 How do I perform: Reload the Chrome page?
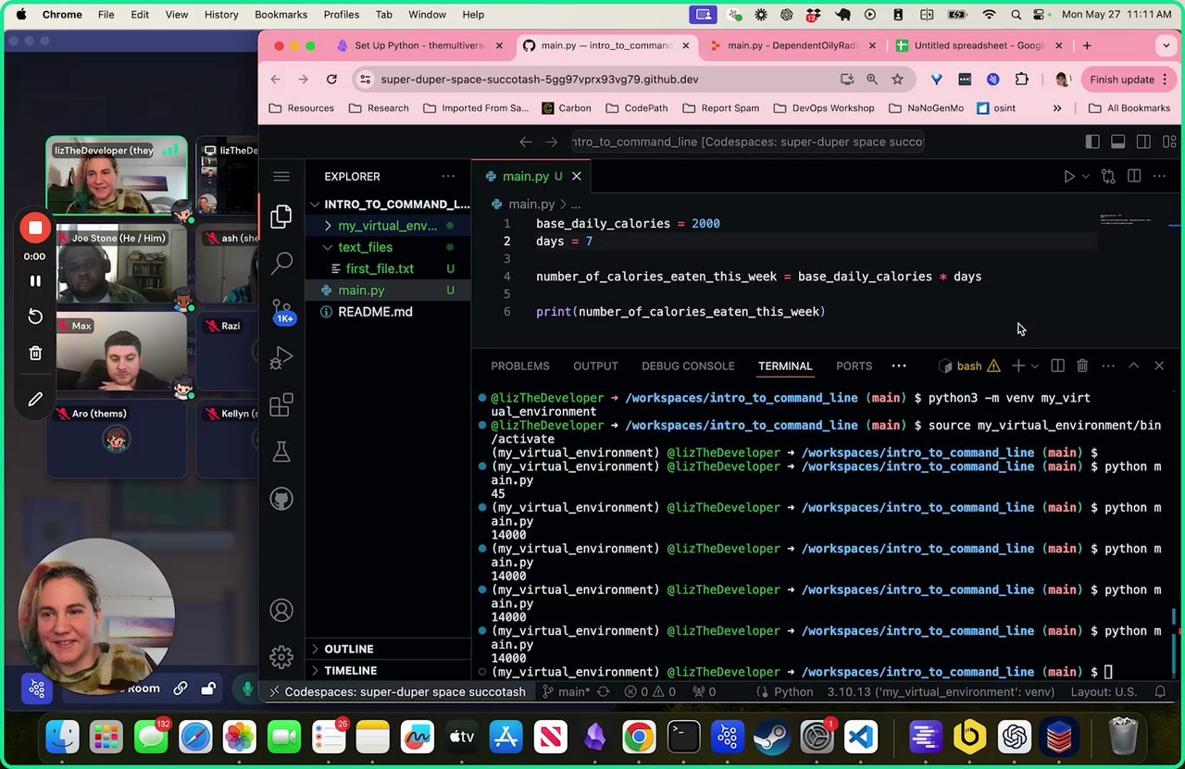click(331, 80)
